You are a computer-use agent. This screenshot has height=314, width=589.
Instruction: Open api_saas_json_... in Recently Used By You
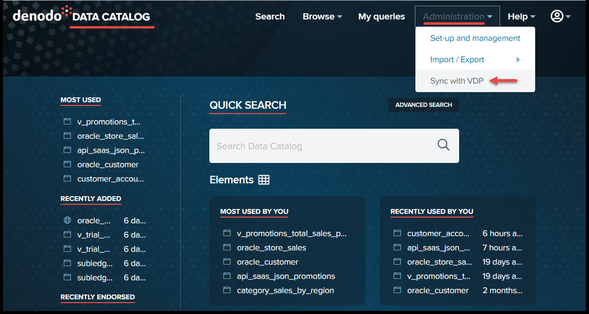coord(439,247)
